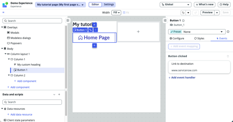The height and width of the screenshot is (122, 233).
Task: Open the Preset None dropdown
Action: (x=197, y=32)
